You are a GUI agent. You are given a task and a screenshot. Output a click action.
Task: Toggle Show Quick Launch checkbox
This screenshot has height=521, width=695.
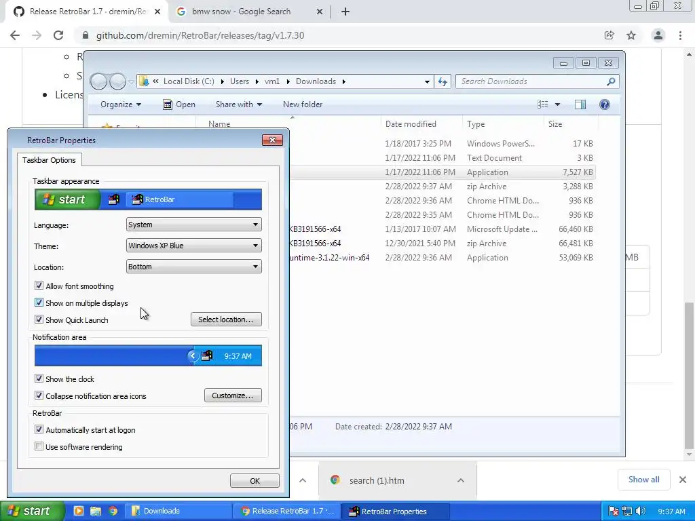click(39, 320)
